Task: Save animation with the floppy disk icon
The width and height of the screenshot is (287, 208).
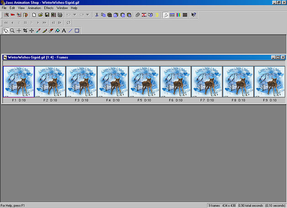Action: point(47,15)
